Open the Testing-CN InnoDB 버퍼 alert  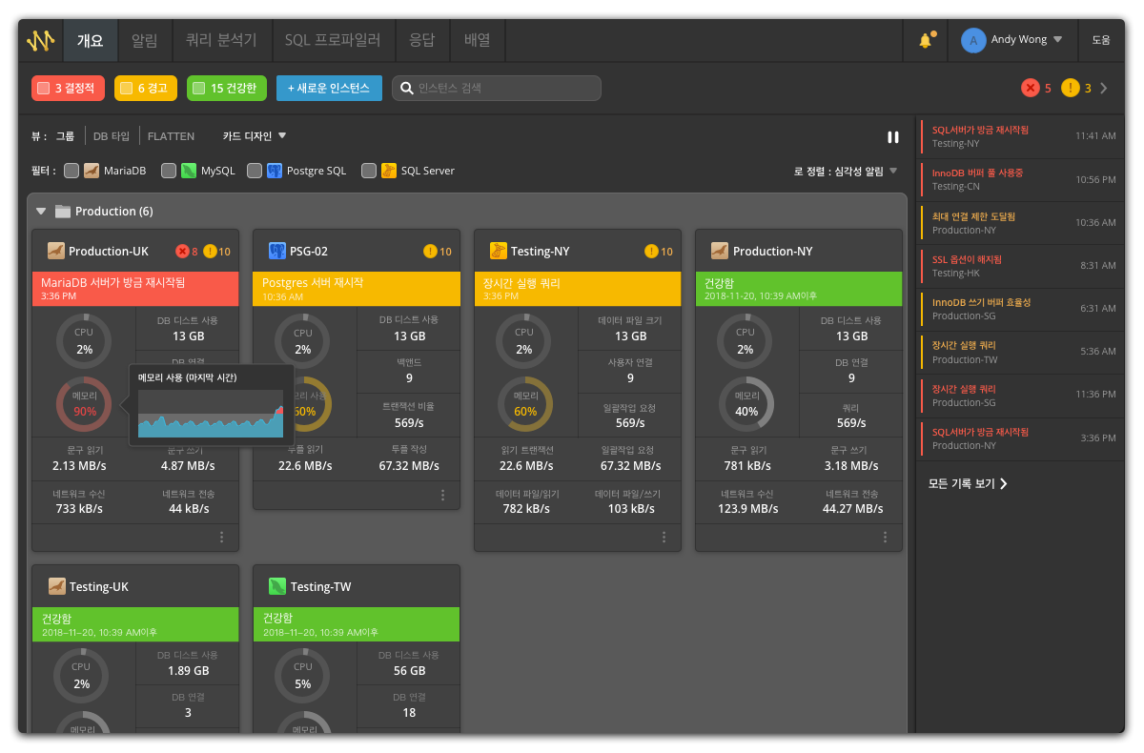coord(1021,179)
